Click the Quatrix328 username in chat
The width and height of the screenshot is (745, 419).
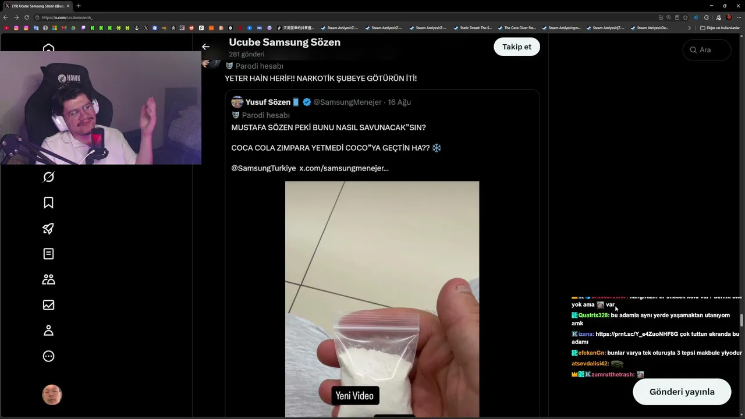tap(594, 315)
